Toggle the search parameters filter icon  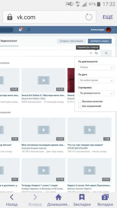coord(96,53)
